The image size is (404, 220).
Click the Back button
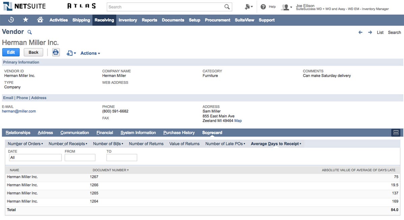(x=33, y=52)
